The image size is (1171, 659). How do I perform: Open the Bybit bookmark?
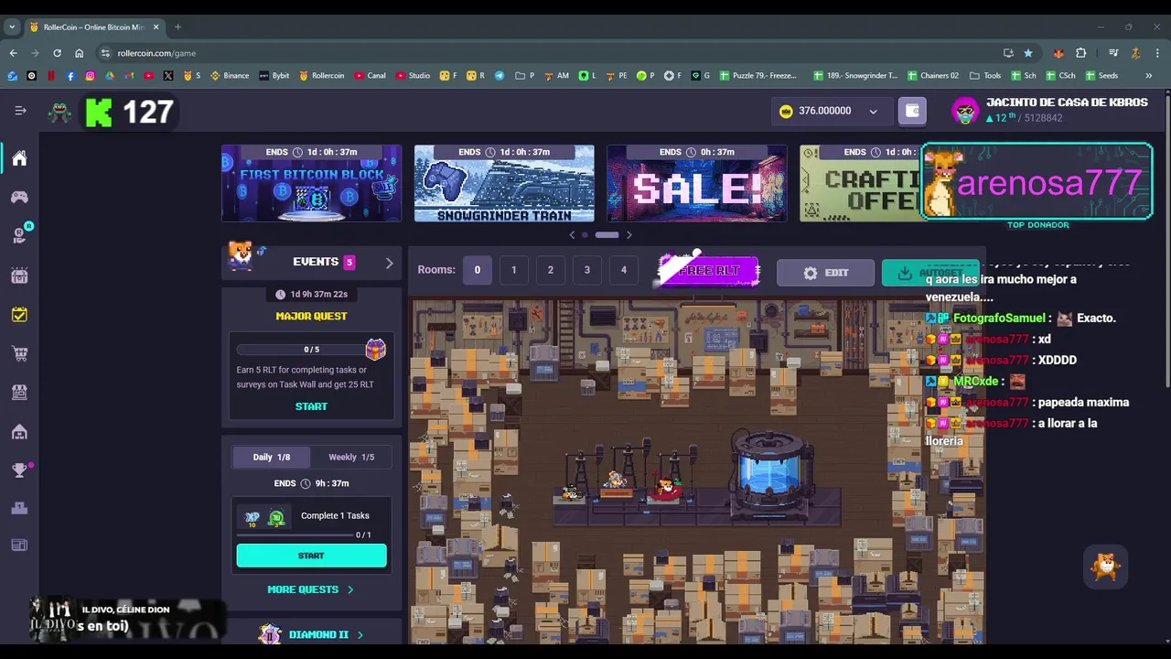pyautogui.click(x=274, y=76)
